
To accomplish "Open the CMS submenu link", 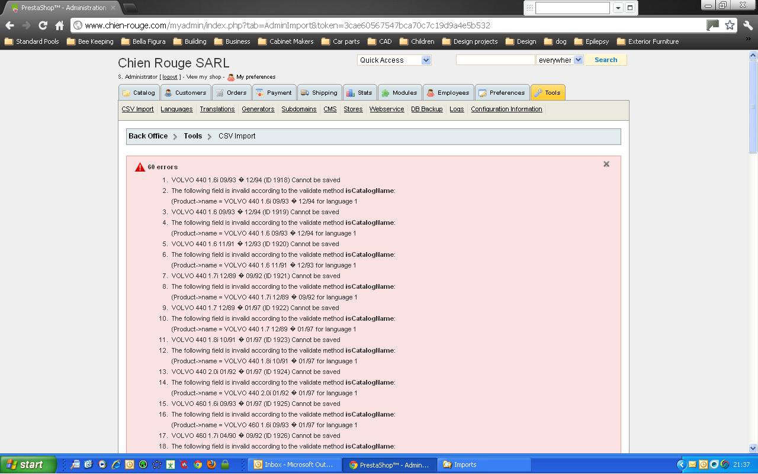I will click(x=330, y=109).
